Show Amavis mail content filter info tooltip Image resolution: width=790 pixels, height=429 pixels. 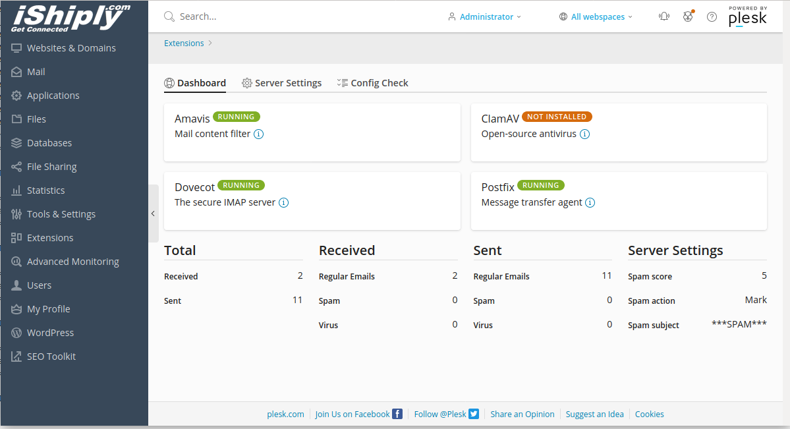click(258, 134)
